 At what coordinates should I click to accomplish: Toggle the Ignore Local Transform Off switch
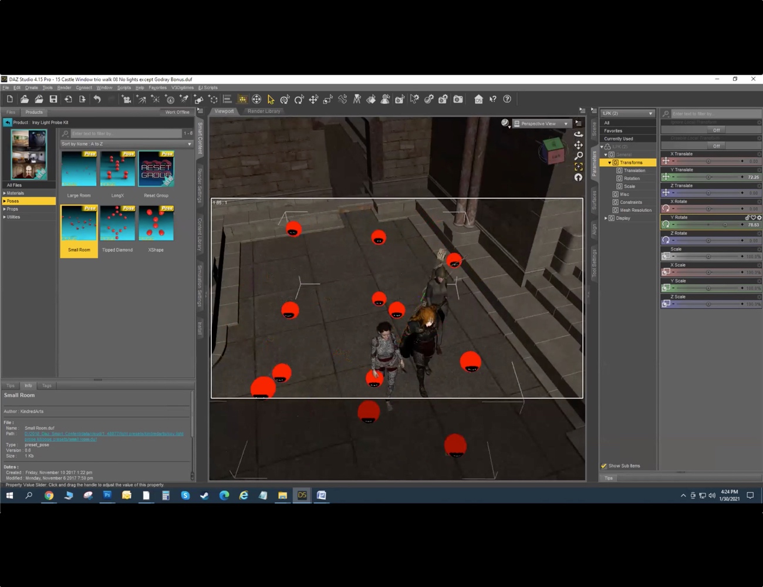716,130
